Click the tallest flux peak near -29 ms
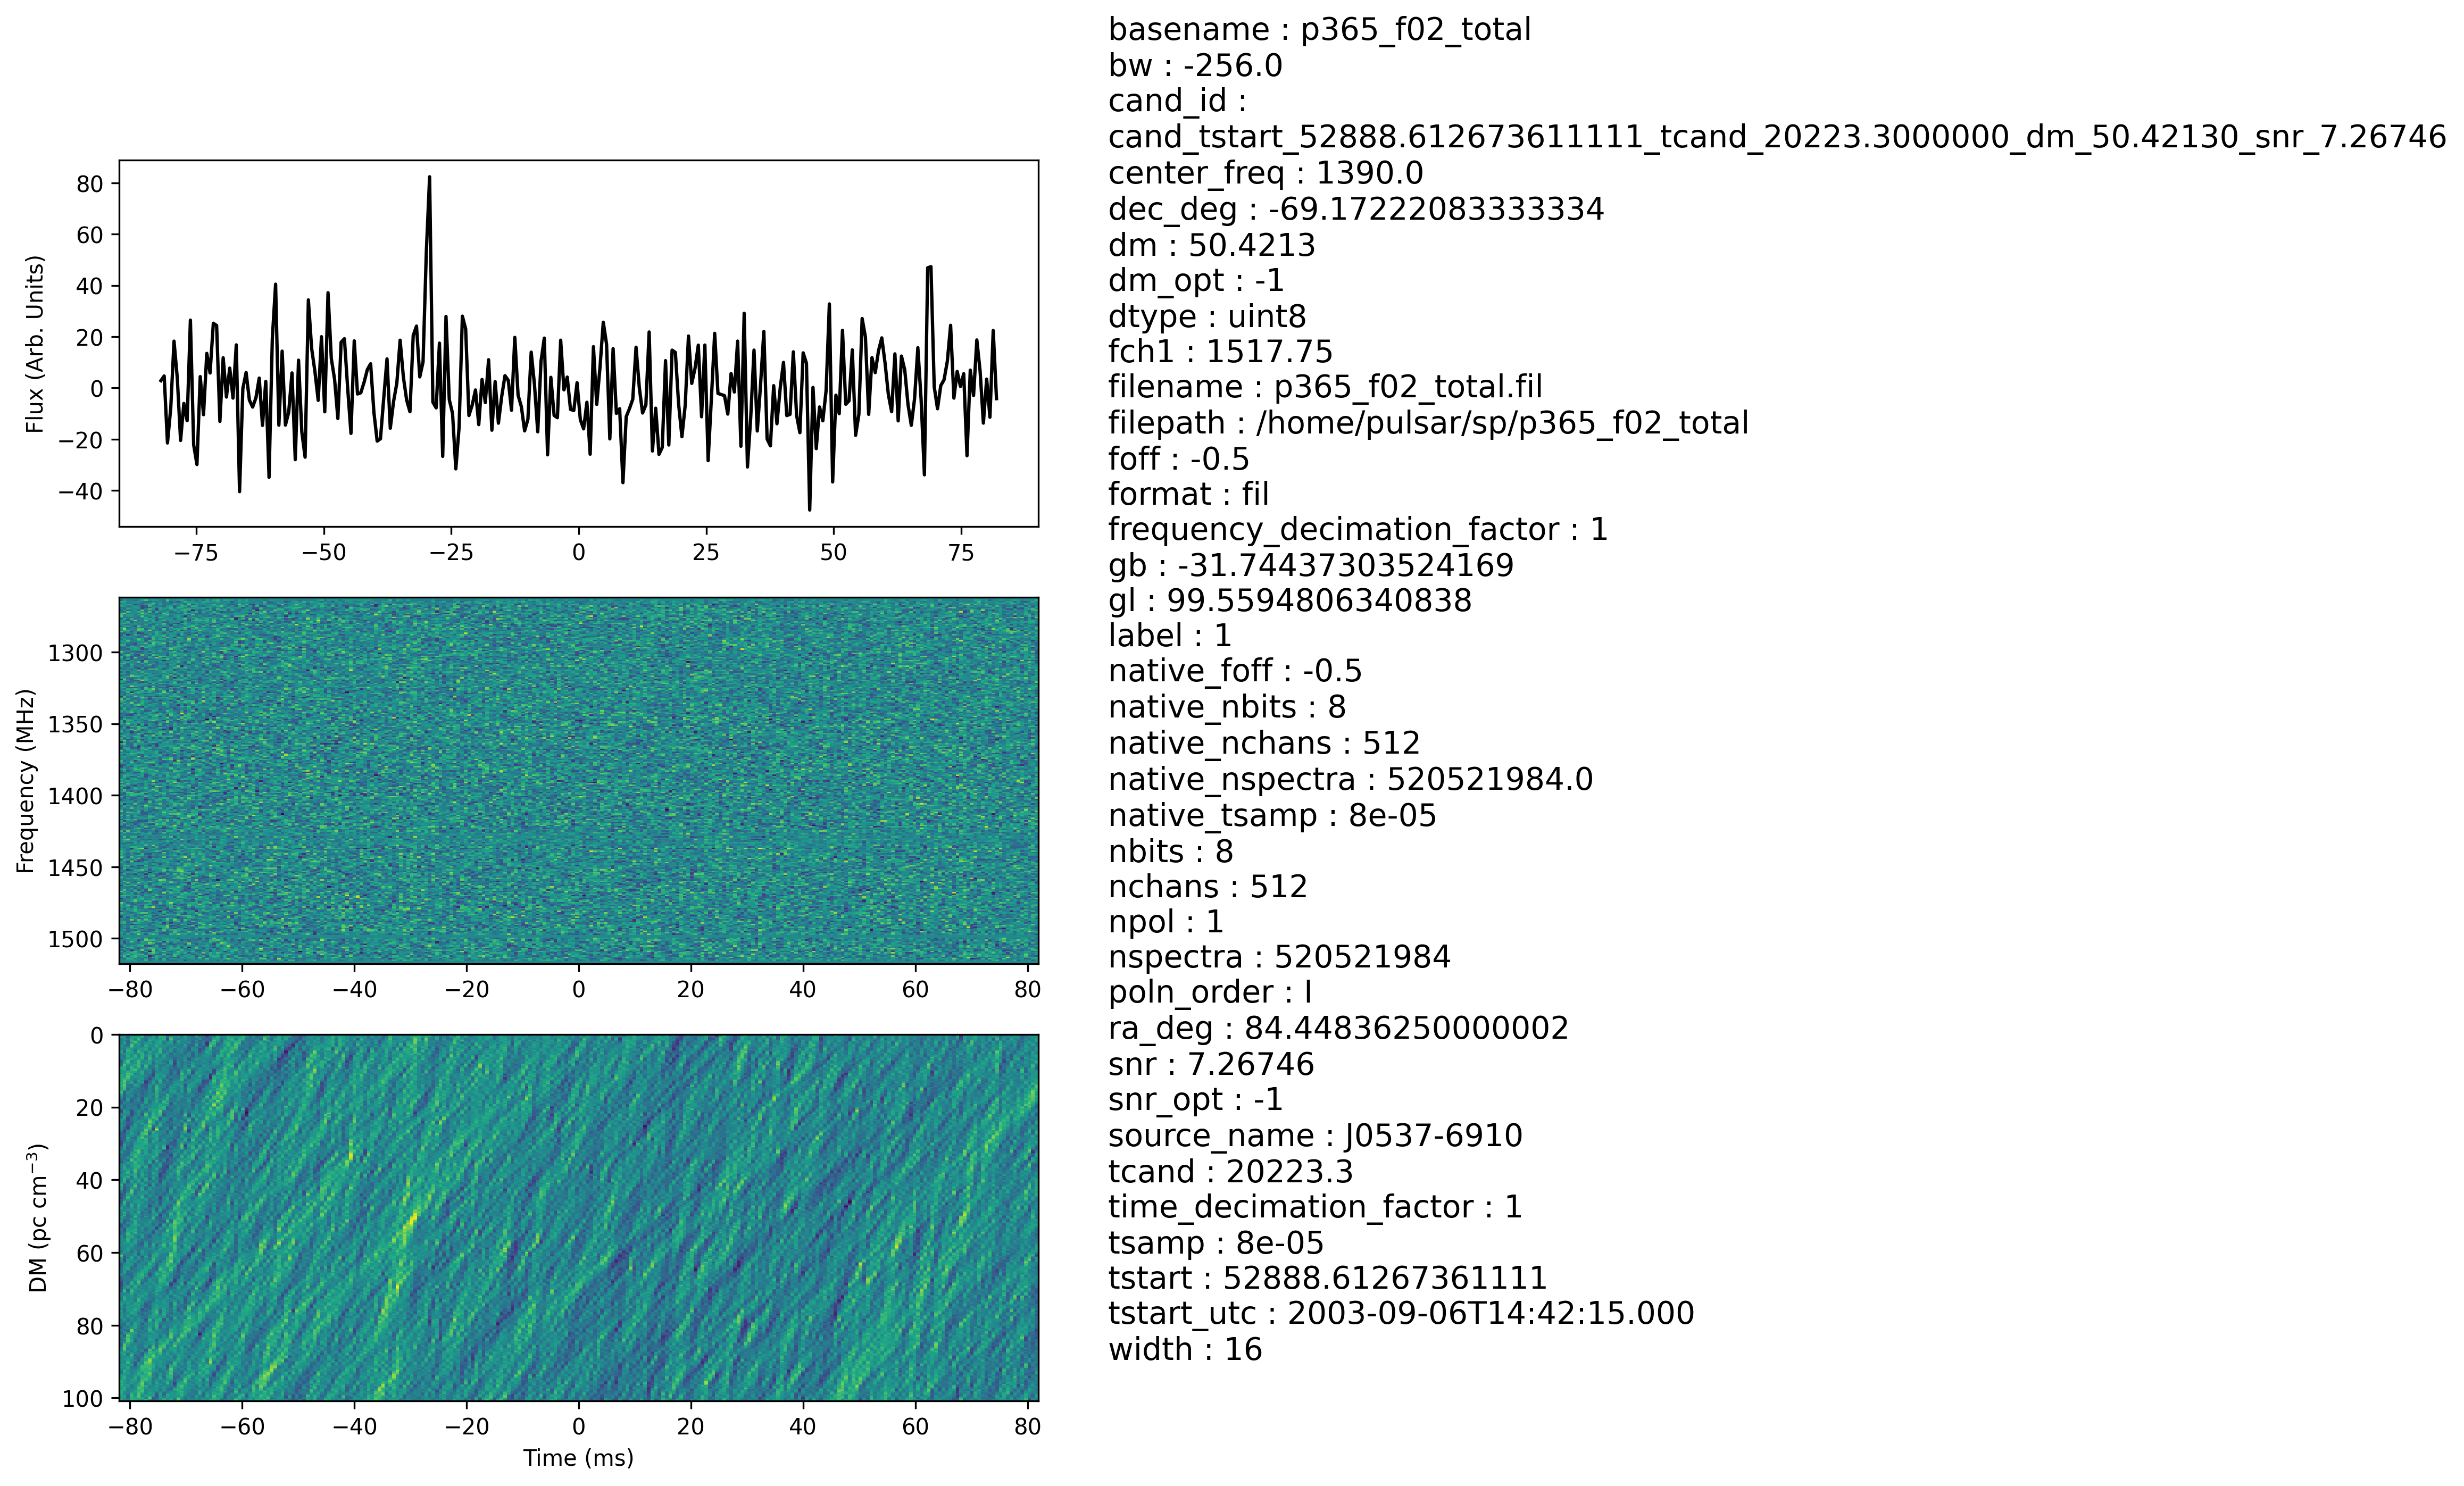 pos(429,179)
